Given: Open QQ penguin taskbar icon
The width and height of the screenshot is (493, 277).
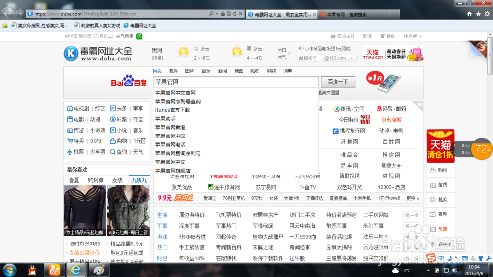Looking at the screenshot, I should coord(32,270).
